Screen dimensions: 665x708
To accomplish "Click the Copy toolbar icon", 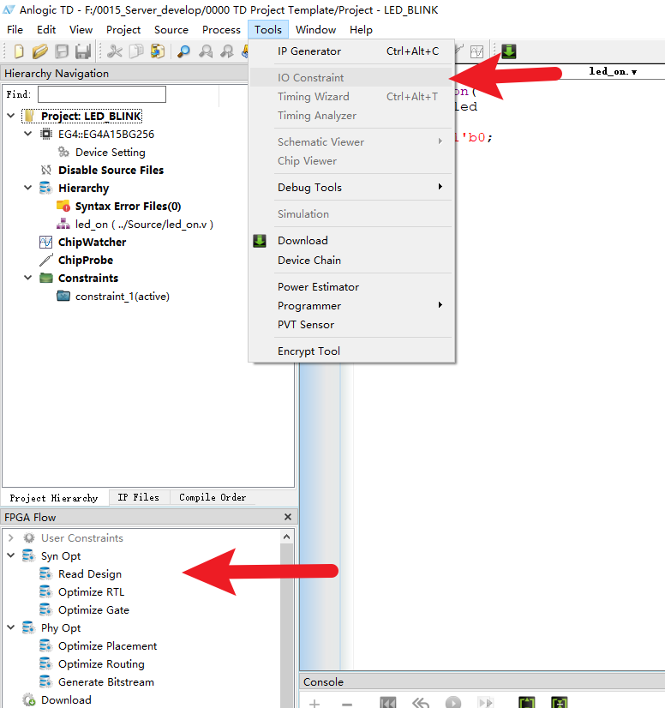I will pos(136,51).
